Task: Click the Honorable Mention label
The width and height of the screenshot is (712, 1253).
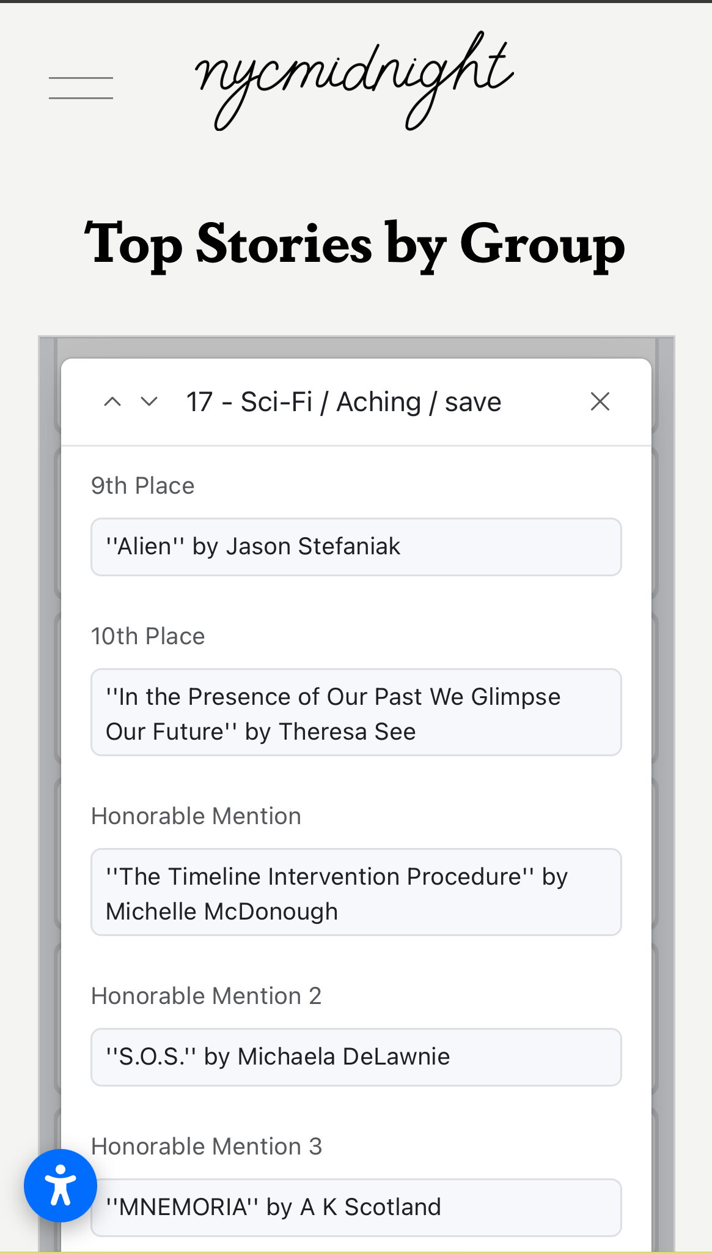Action: click(x=196, y=816)
